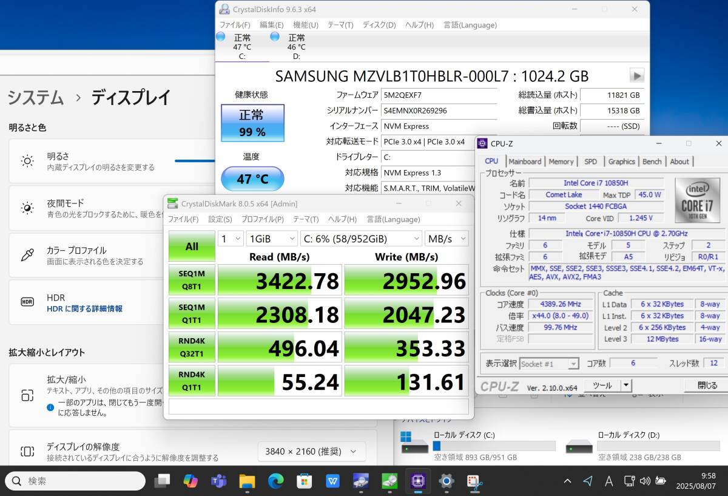The width and height of the screenshot is (728, 496).
Task: Click the CPU-Z taskbar icon
Action: (x=417, y=481)
